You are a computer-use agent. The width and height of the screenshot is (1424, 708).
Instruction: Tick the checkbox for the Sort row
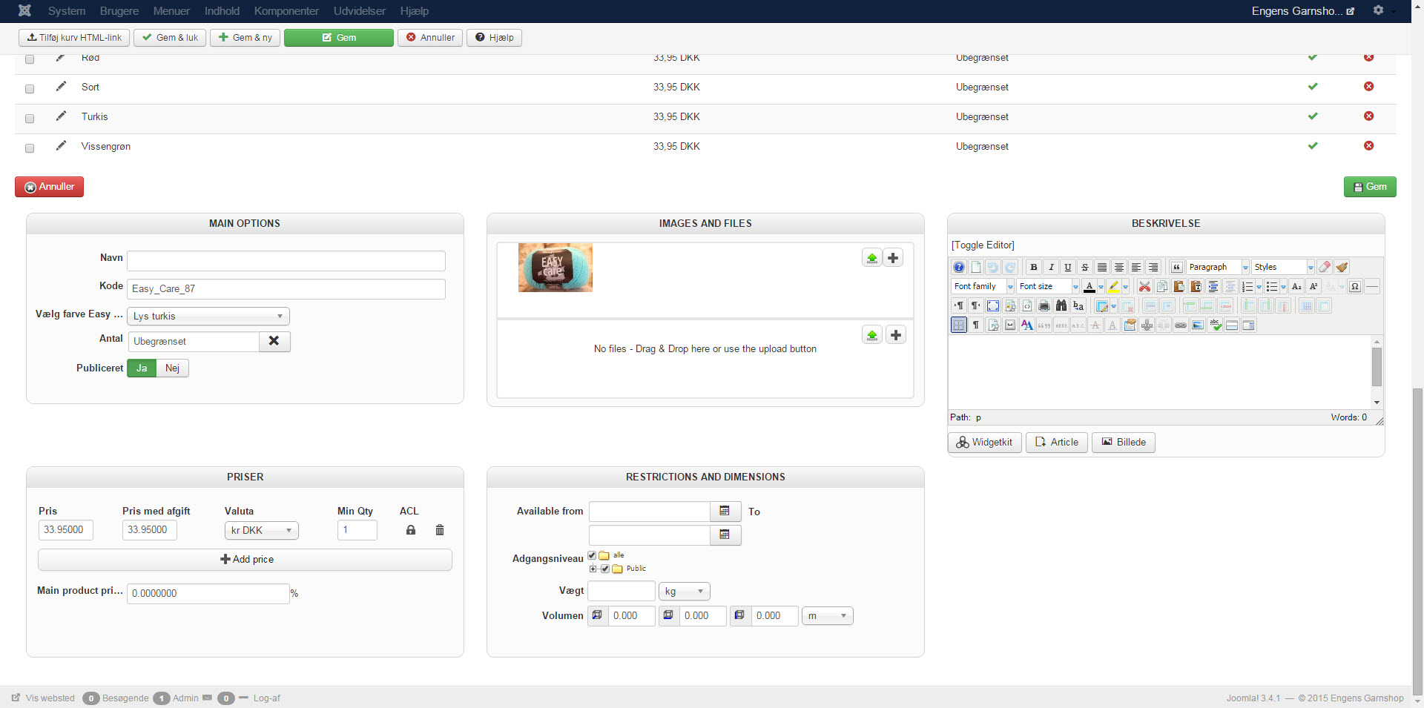point(30,89)
